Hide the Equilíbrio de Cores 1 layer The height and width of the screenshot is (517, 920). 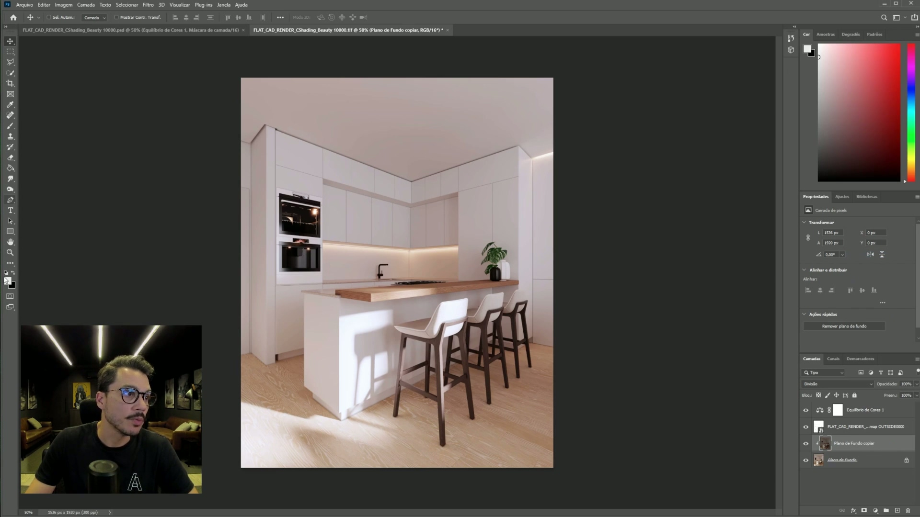[805, 410]
